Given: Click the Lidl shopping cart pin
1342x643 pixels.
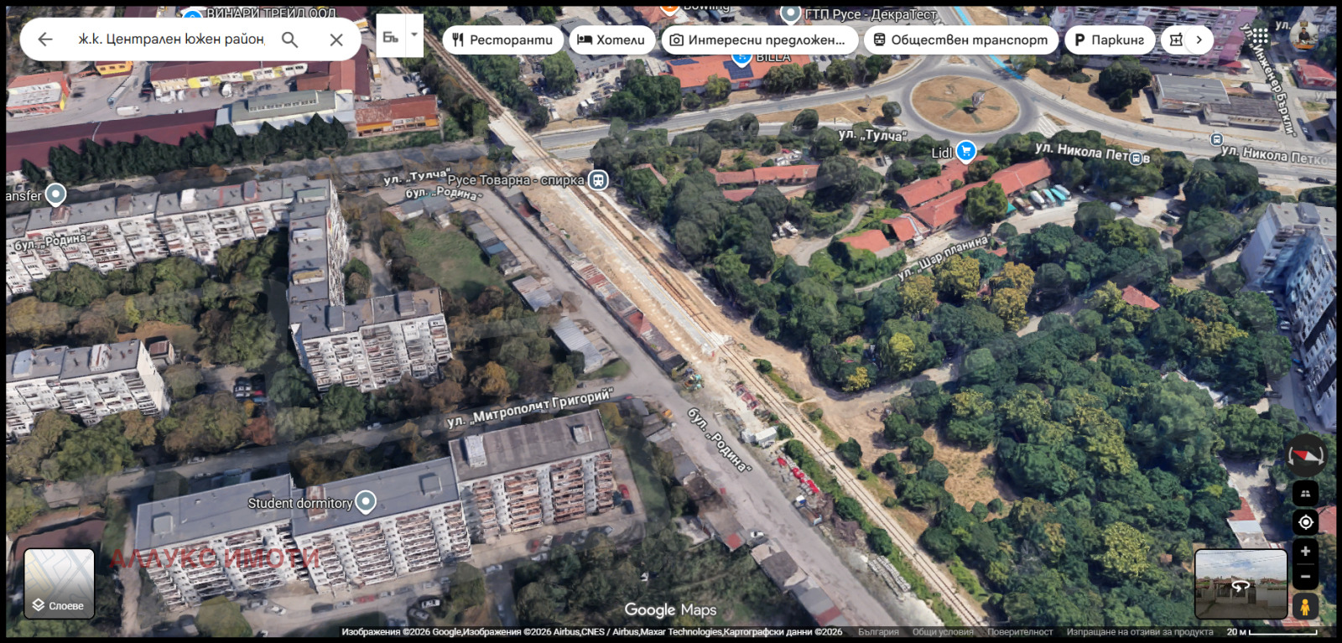Looking at the screenshot, I should pyautogui.click(x=966, y=151).
